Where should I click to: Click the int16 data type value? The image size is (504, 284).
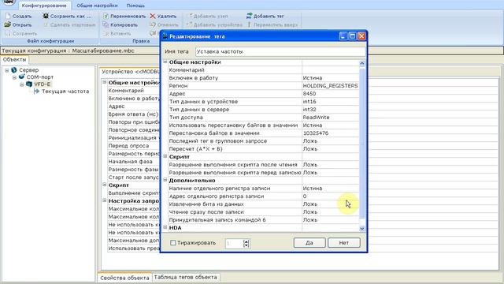(309, 102)
